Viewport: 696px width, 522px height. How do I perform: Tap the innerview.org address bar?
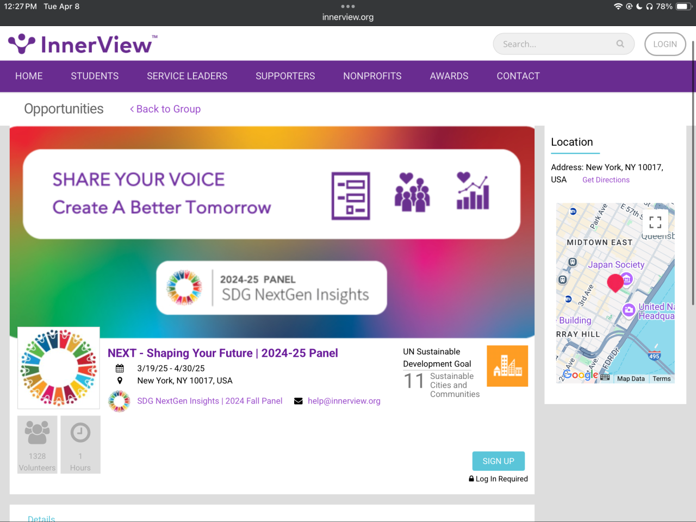pos(348,17)
